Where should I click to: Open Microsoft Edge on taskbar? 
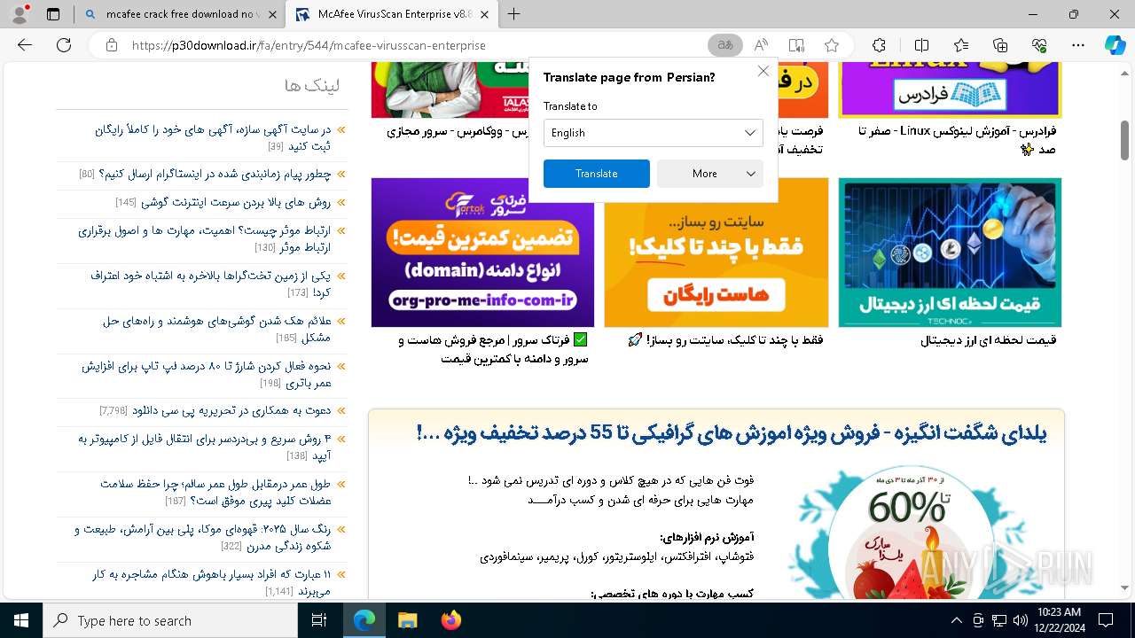pos(364,620)
